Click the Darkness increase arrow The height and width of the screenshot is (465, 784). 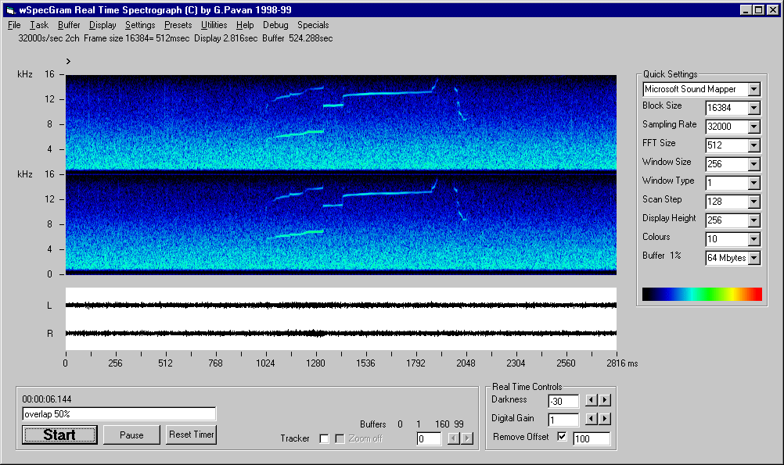coord(605,400)
